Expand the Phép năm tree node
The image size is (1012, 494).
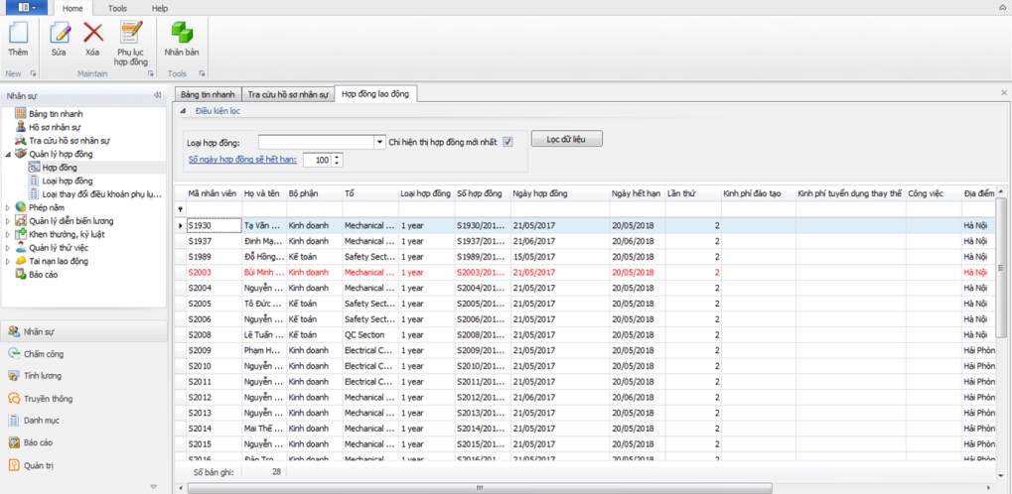point(8,207)
